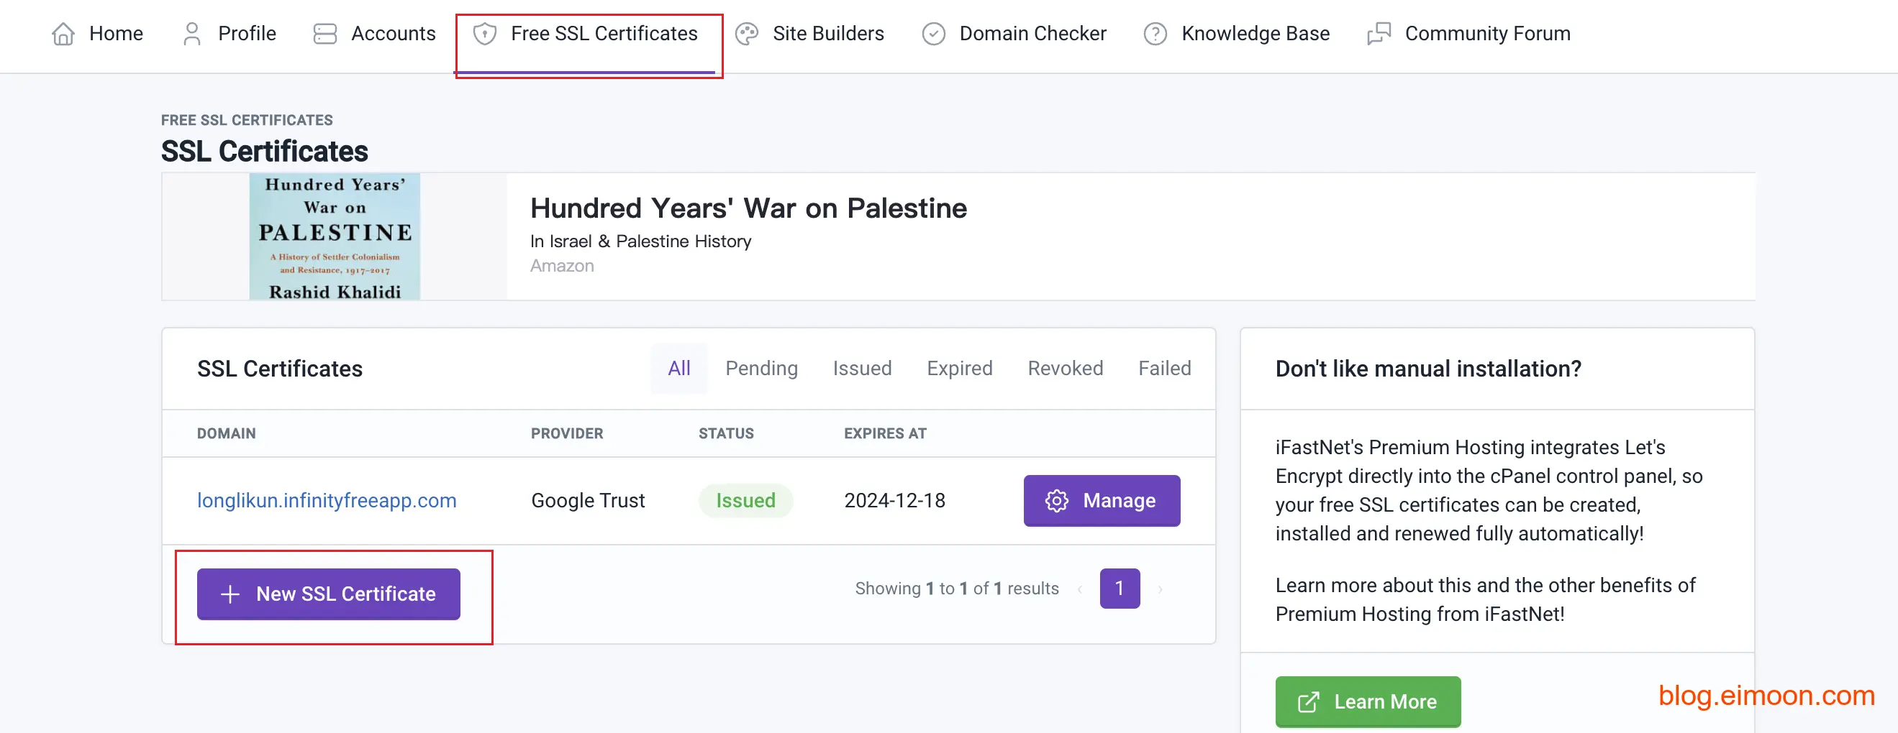The height and width of the screenshot is (733, 1898).
Task: Click the Accounts server icon
Action: pyautogui.click(x=324, y=34)
